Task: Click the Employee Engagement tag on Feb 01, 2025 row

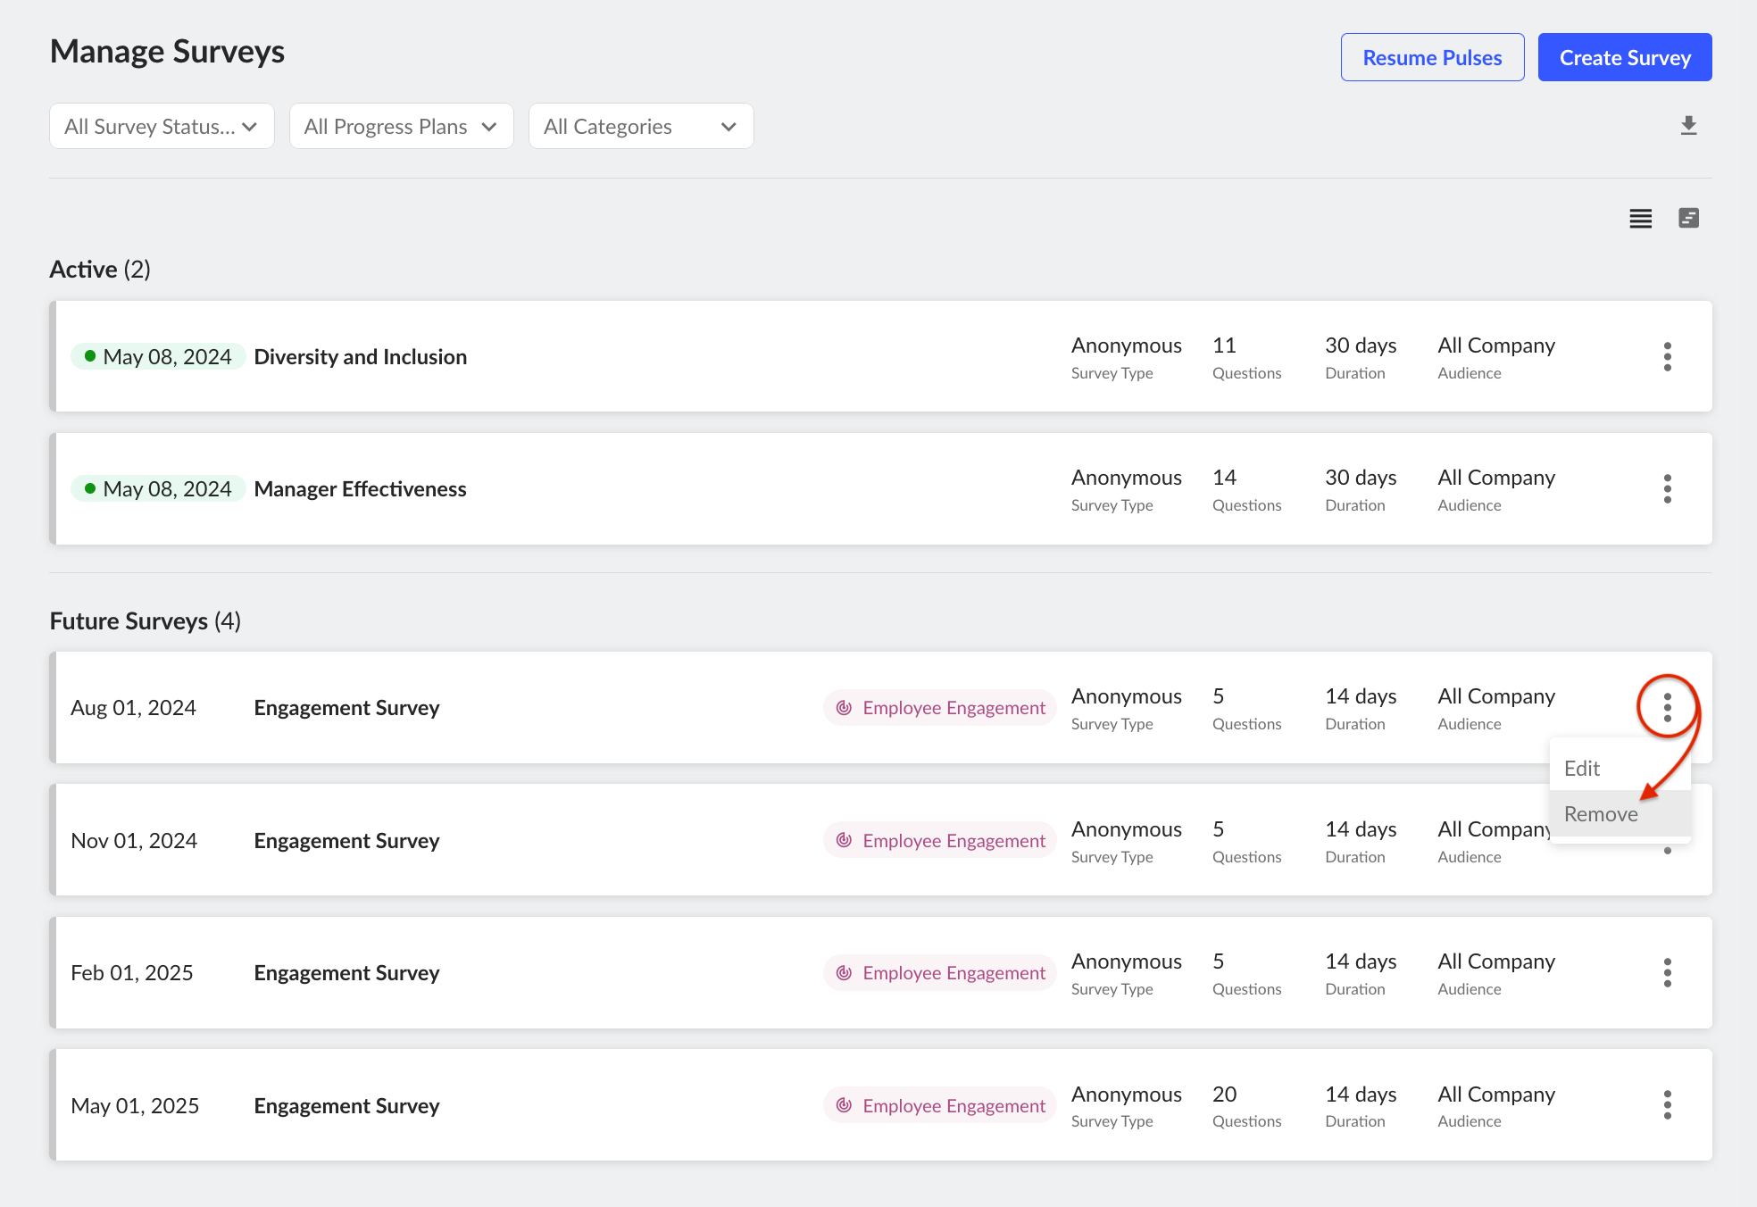Action: tap(940, 973)
